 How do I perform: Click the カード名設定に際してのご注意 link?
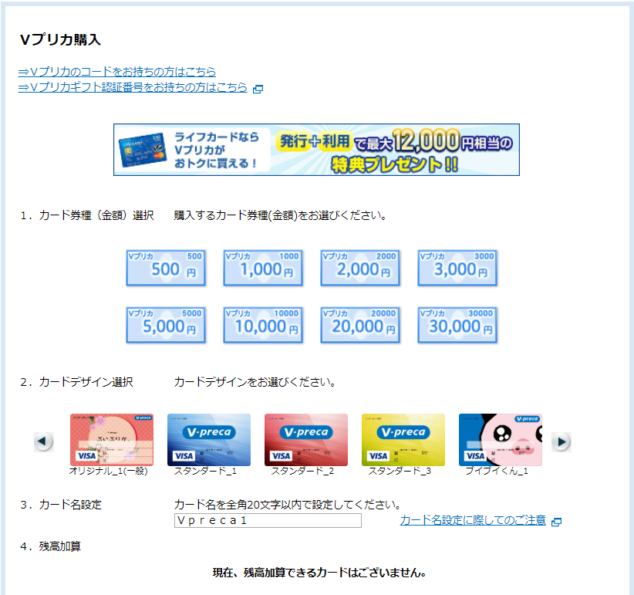point(472,520)
